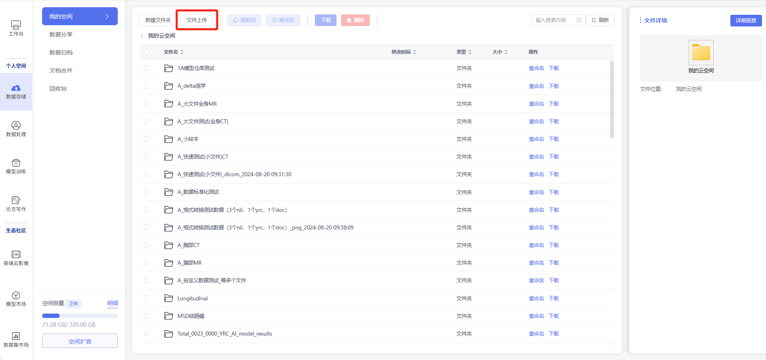Click the folder icon of 1A模型仓库测试
The width and height of the screenshot is (766, 360).
169,68
